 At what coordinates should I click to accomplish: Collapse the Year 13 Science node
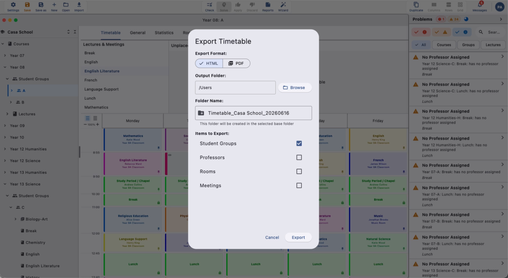click(x=5, y=184)
